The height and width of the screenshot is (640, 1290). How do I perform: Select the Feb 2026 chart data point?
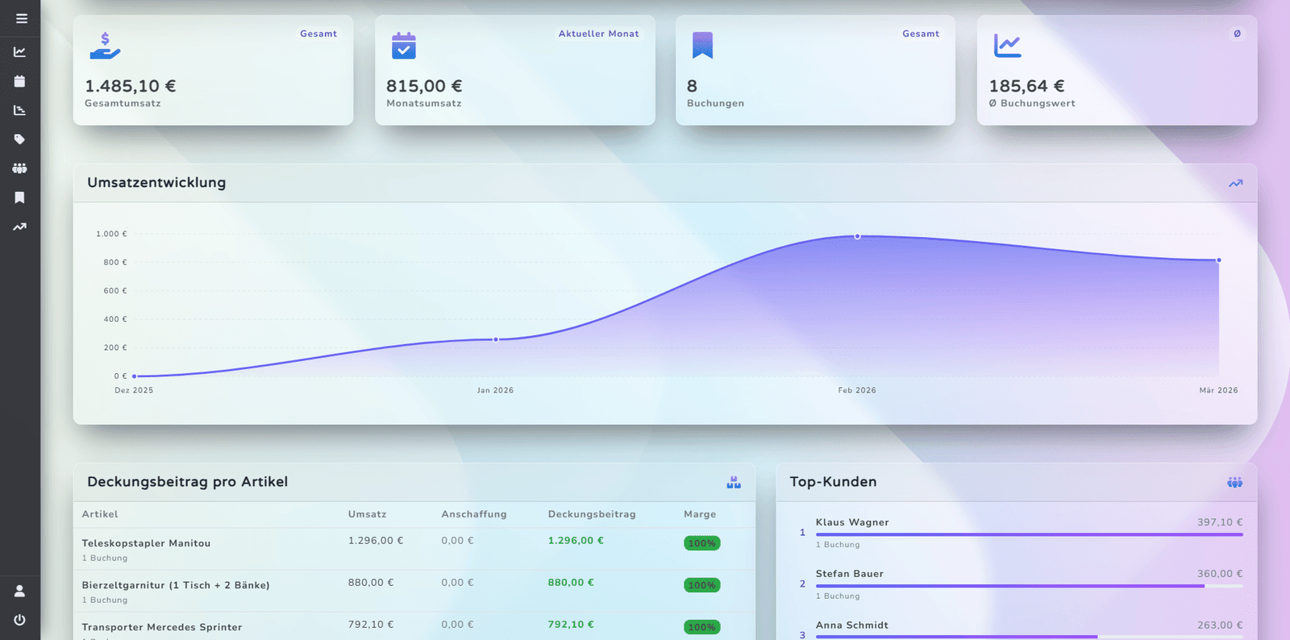(857, 236)
